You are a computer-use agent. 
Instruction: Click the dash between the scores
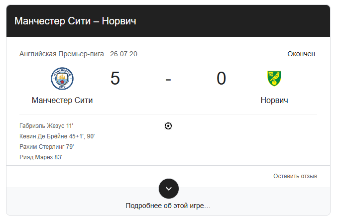(168, 80)
